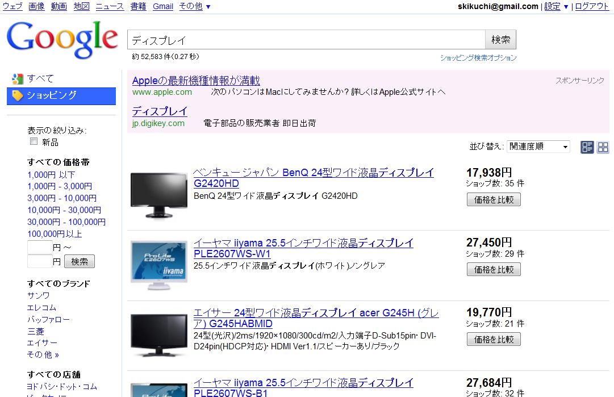This screenshot has height=397, width=614.
Task: Open the 並び替え 関連度順 dropdown
Action: coord(538,147)
